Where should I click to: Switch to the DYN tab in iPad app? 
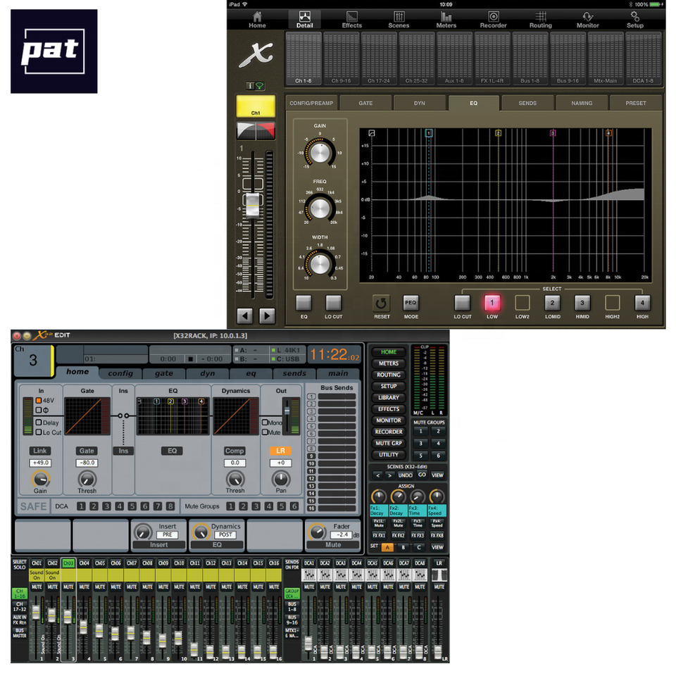click(420, 104)
